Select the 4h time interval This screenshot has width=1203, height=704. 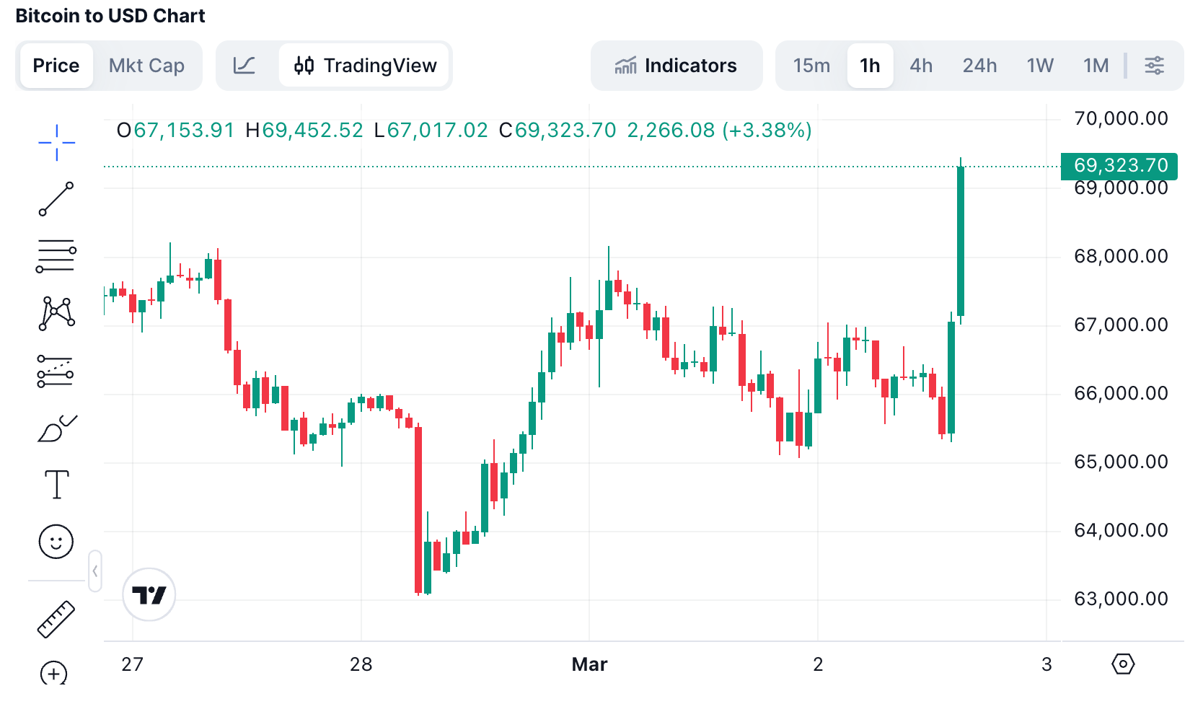921,66
